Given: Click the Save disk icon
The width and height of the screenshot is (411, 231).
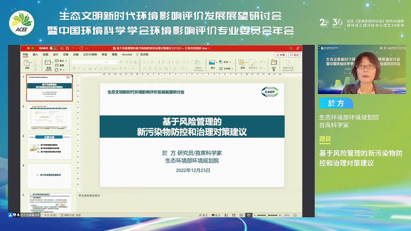Looking at the screenshot, I should point(67,48).
